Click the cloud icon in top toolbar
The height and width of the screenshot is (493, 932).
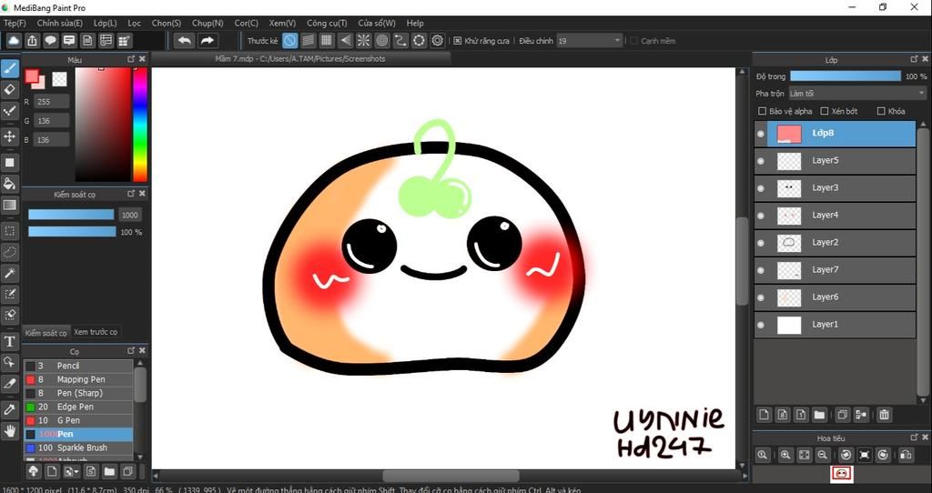pyautogui.click(x=14, y=40)
